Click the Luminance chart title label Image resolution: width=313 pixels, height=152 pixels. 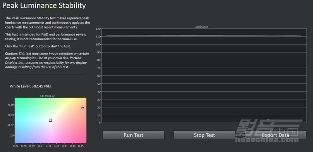point(201,27)
